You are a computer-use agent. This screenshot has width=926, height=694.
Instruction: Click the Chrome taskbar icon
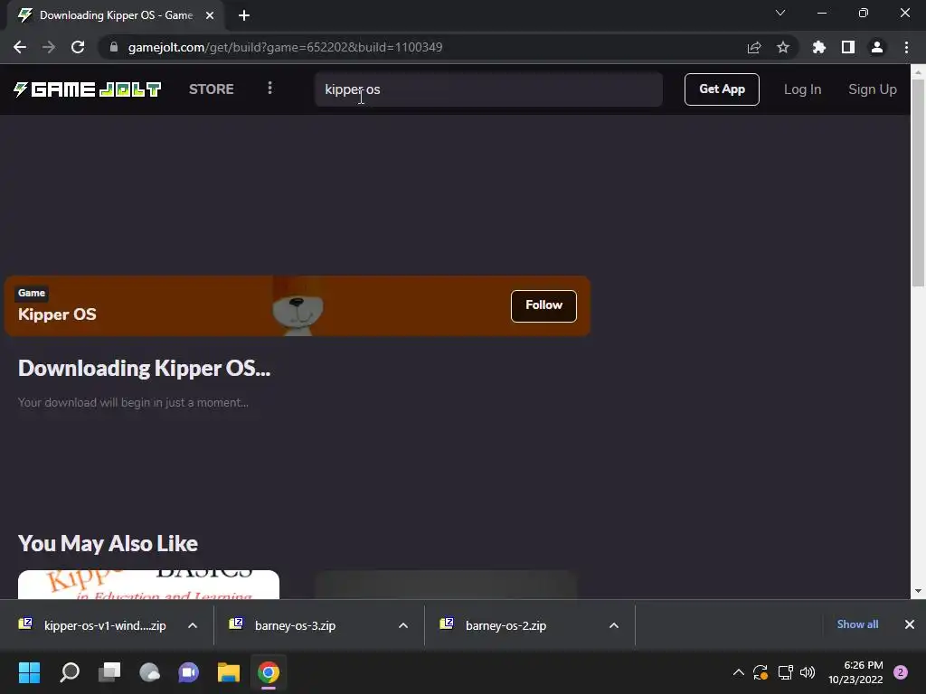[269, 672]
